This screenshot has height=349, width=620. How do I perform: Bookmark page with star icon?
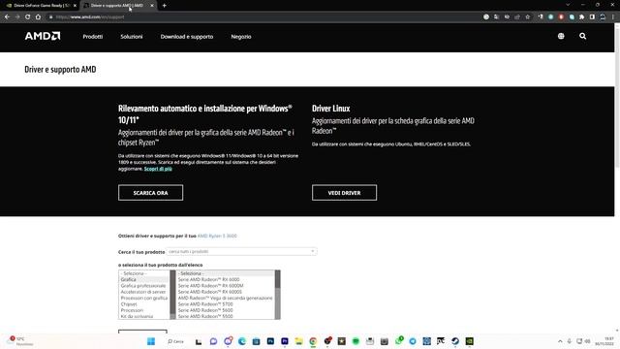(x=527, y=16)
